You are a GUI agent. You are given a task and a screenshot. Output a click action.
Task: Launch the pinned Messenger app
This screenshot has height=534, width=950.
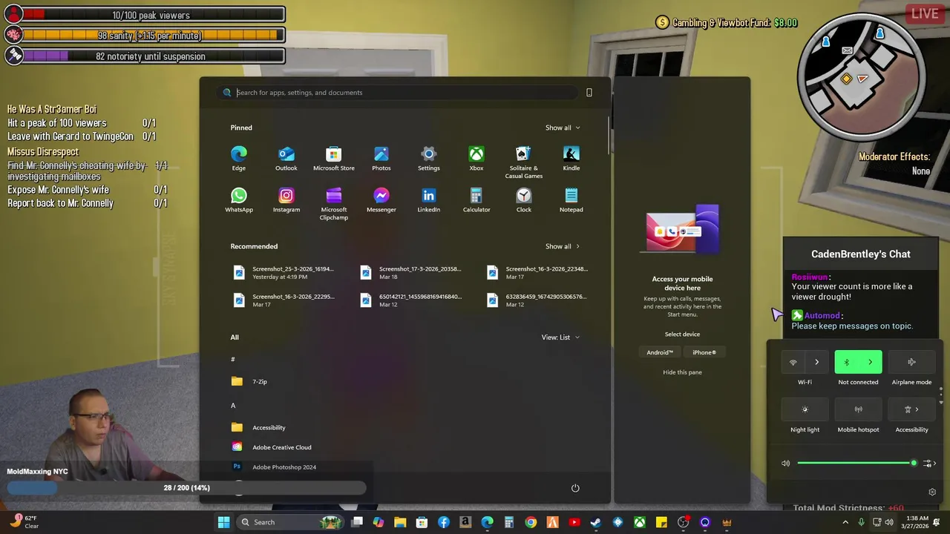tap(381, 200)
